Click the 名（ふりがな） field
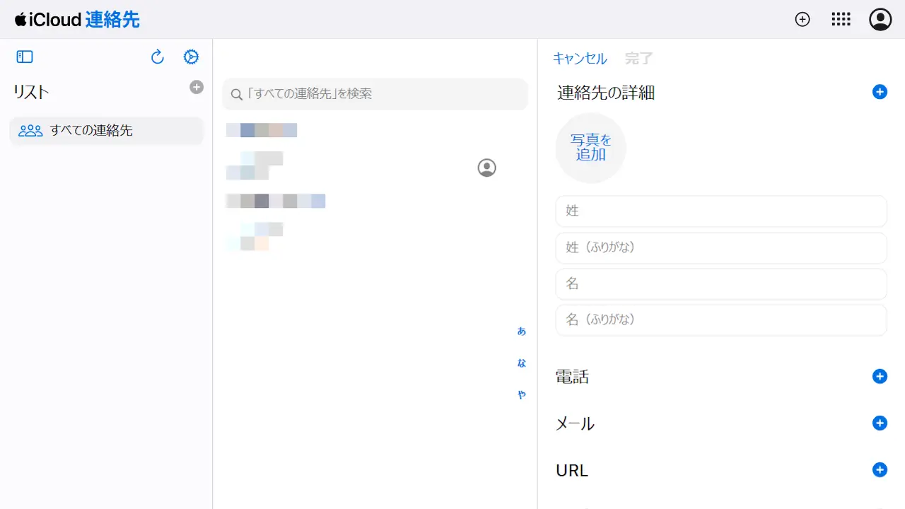The width and height of the screenshot is (905, 509). [721, 320]
